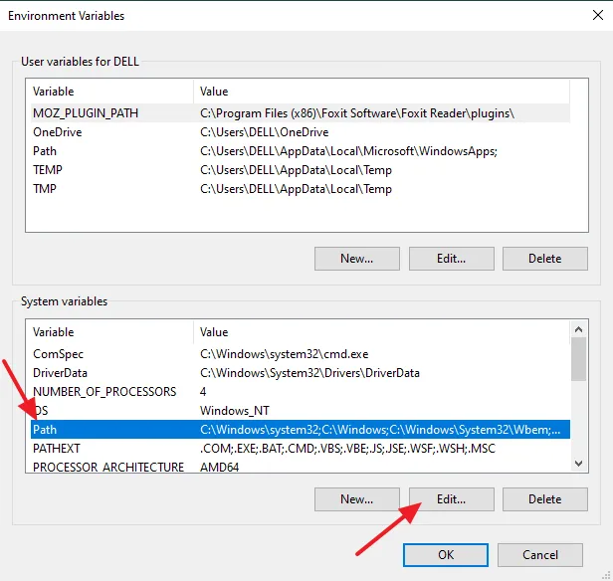Click Edit button under User variables
The height and width of the screenshot is (581, 613).
[x=452, y=259]
